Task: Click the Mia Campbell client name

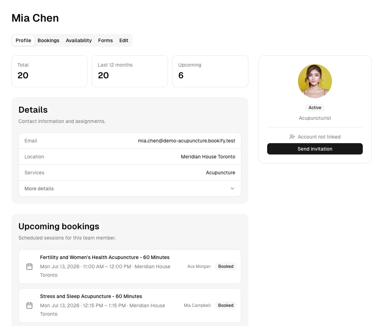Action: [x=197, y=305]
